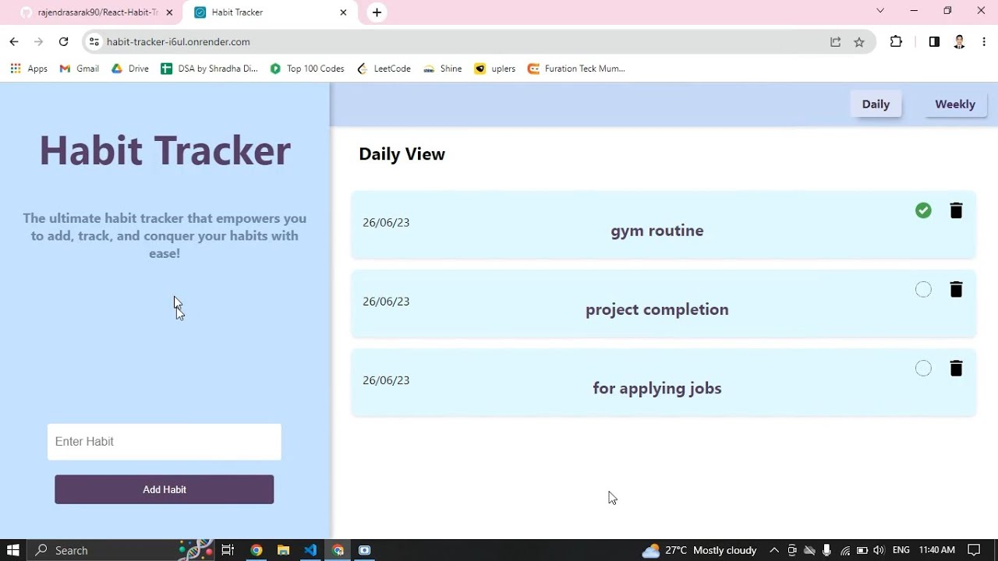Open the Top 100 Codes bookmark

coord(307,69)
